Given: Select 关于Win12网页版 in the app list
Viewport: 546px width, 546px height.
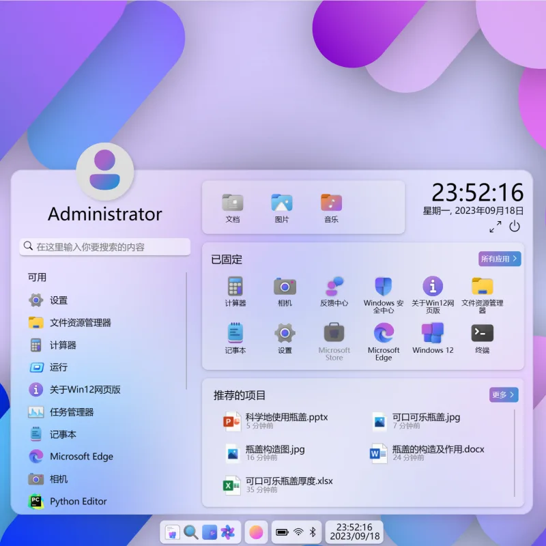Looking at the screenshot, I should point(104,389).
